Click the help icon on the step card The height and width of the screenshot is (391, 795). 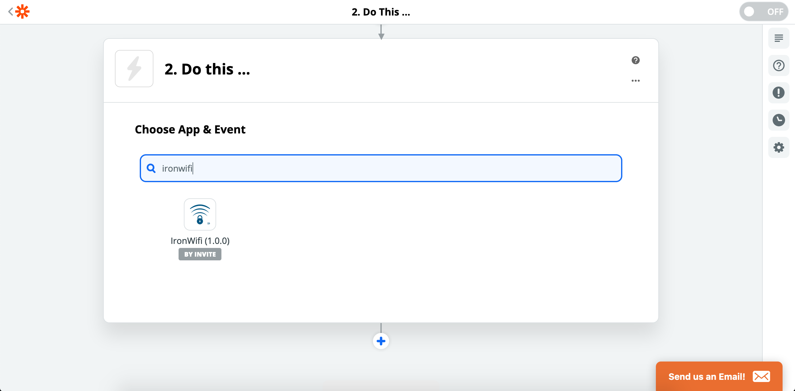[x=636, y=60]
